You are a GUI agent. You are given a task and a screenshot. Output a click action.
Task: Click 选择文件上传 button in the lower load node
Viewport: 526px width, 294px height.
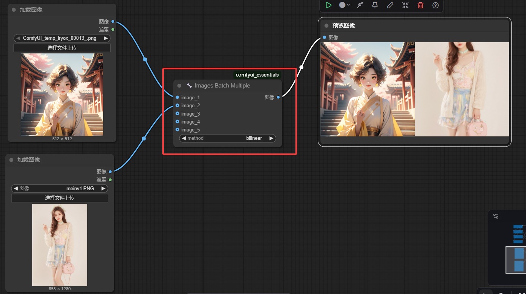(60, 198)
